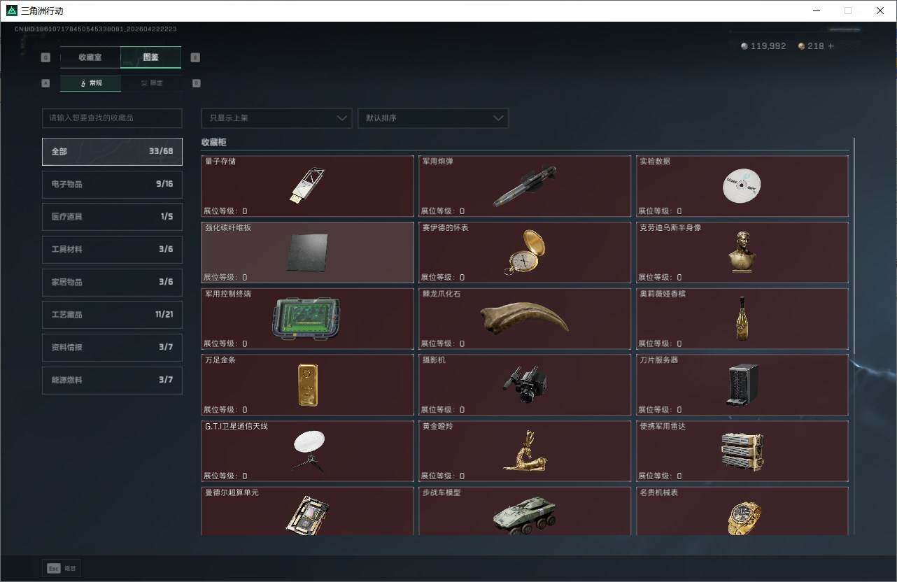This screenshot has height=582, width=897.
Task: Click the previous-tab key hint left of 收藏室
Action: [46, 57]
